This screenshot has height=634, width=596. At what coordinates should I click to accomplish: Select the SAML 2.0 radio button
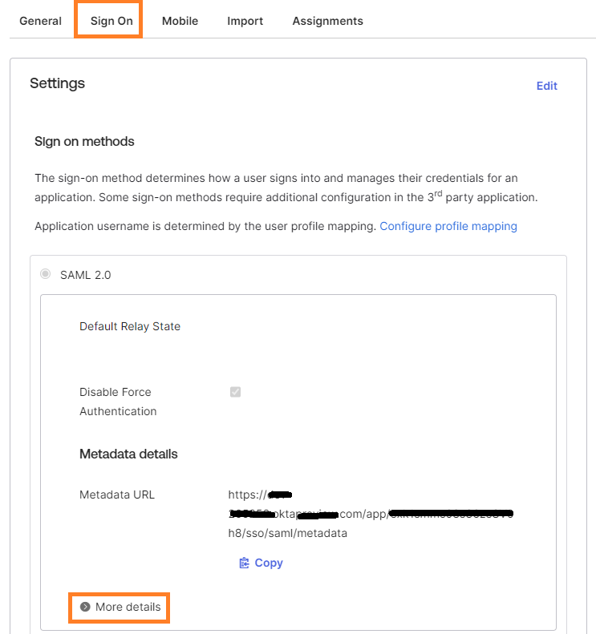pos(45,274)
